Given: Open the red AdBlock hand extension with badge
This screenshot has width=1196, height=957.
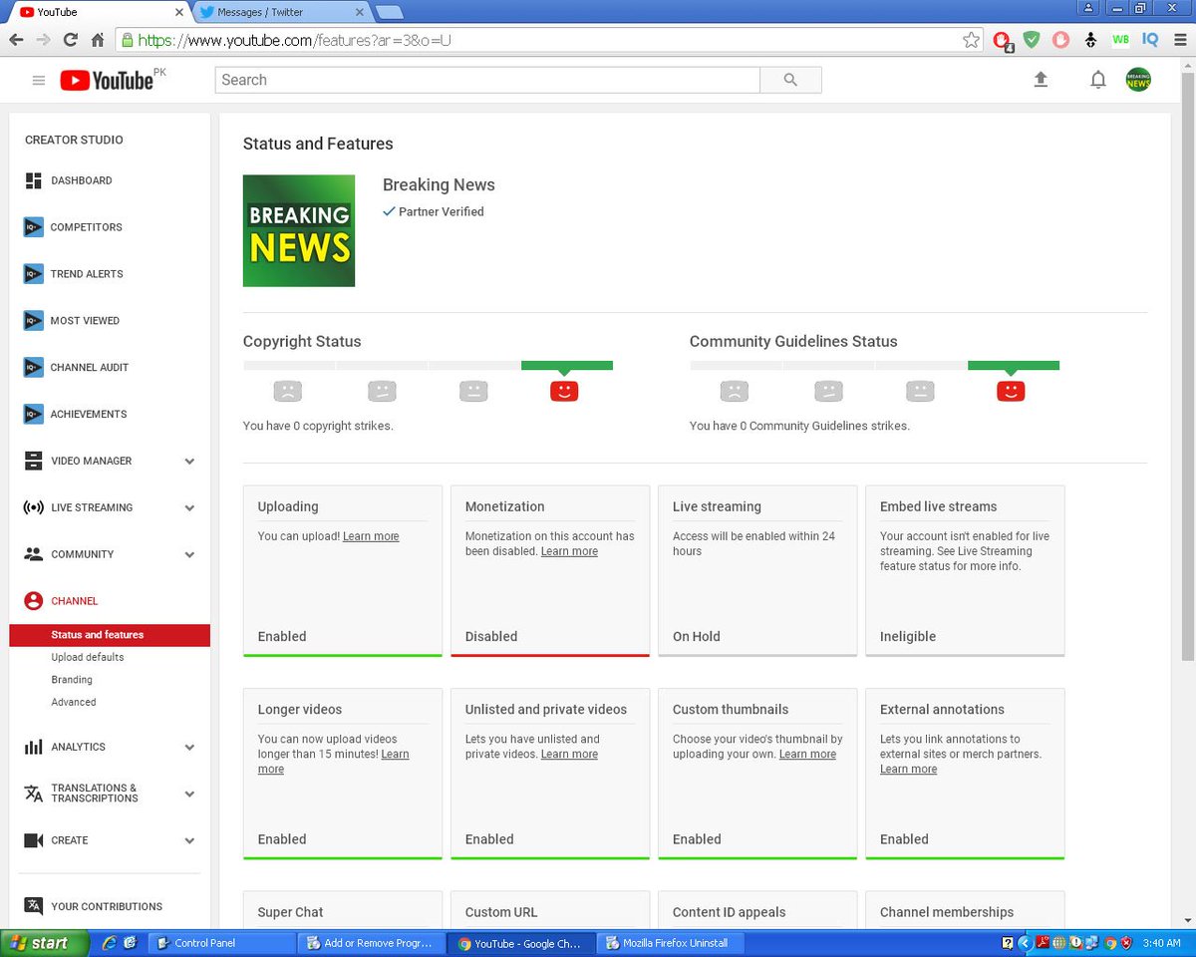Looking at the screenshot, I should (x=1002, y=40).
